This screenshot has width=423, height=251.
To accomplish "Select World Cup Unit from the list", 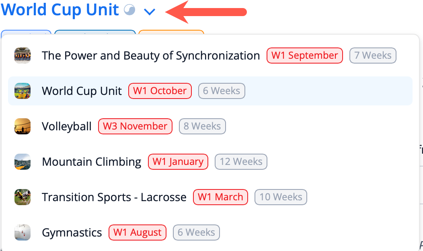I will 82,91.
